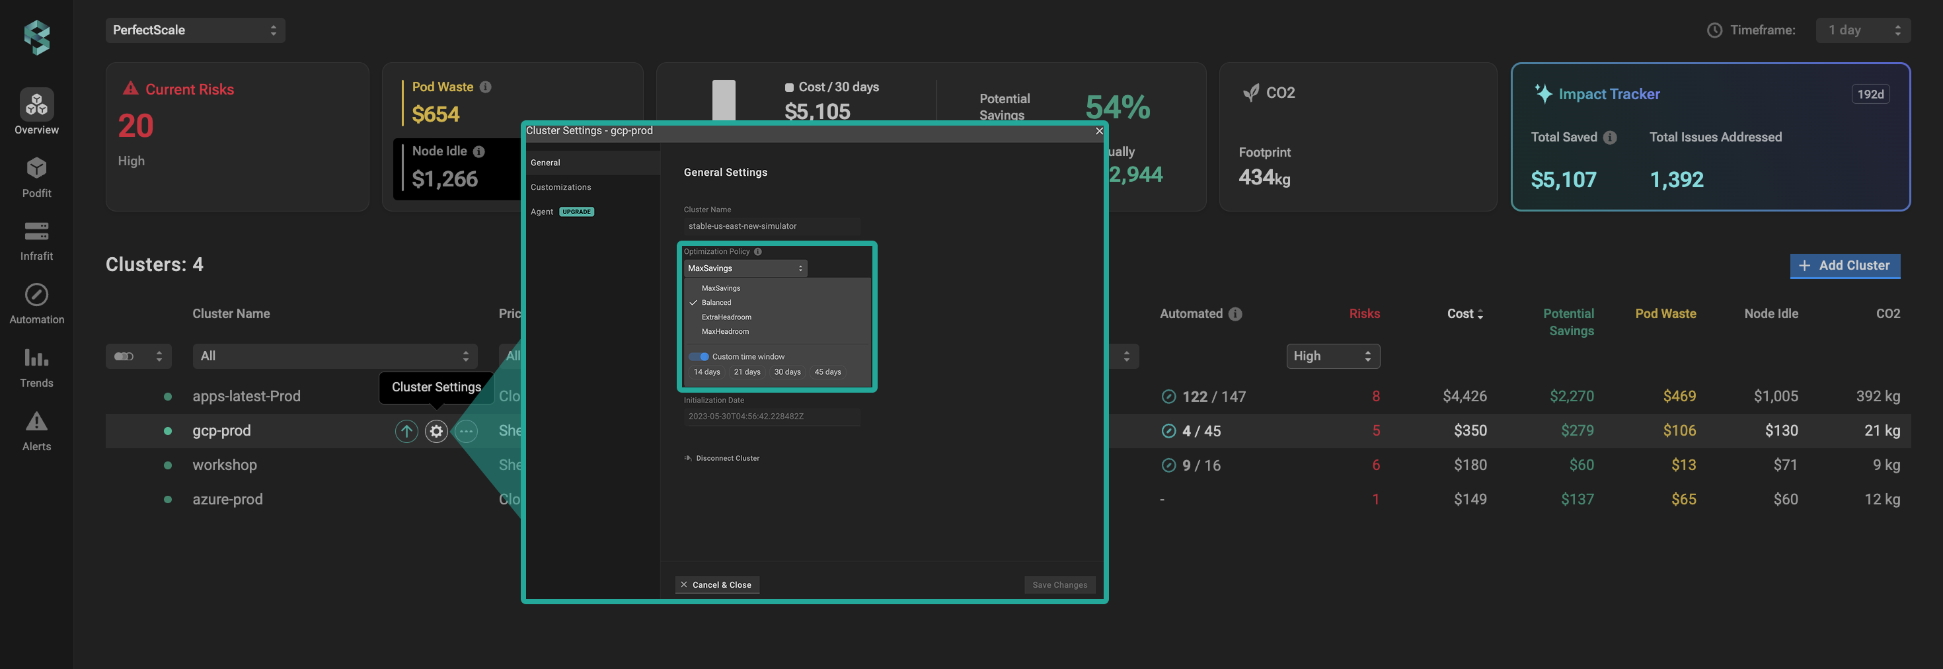This screenshot has height=669, width=1943.
Task: Click the Timeframe clock icon
Action: tap(1714, 30)
